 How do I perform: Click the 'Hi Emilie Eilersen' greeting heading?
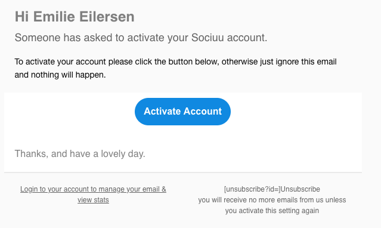75,17
